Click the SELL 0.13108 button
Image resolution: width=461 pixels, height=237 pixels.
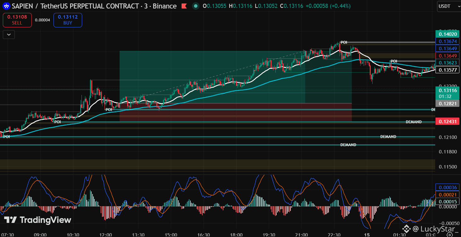(x=17, y=20)
